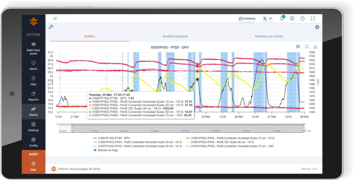354x180 pixels.
Task: Switch to the Analítico por sector tab
Action: click(269, 36)
